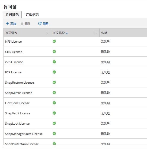Click green check icon for iSCSI License
This screenshot has width=147, height=150.
(x=54, y=62)
